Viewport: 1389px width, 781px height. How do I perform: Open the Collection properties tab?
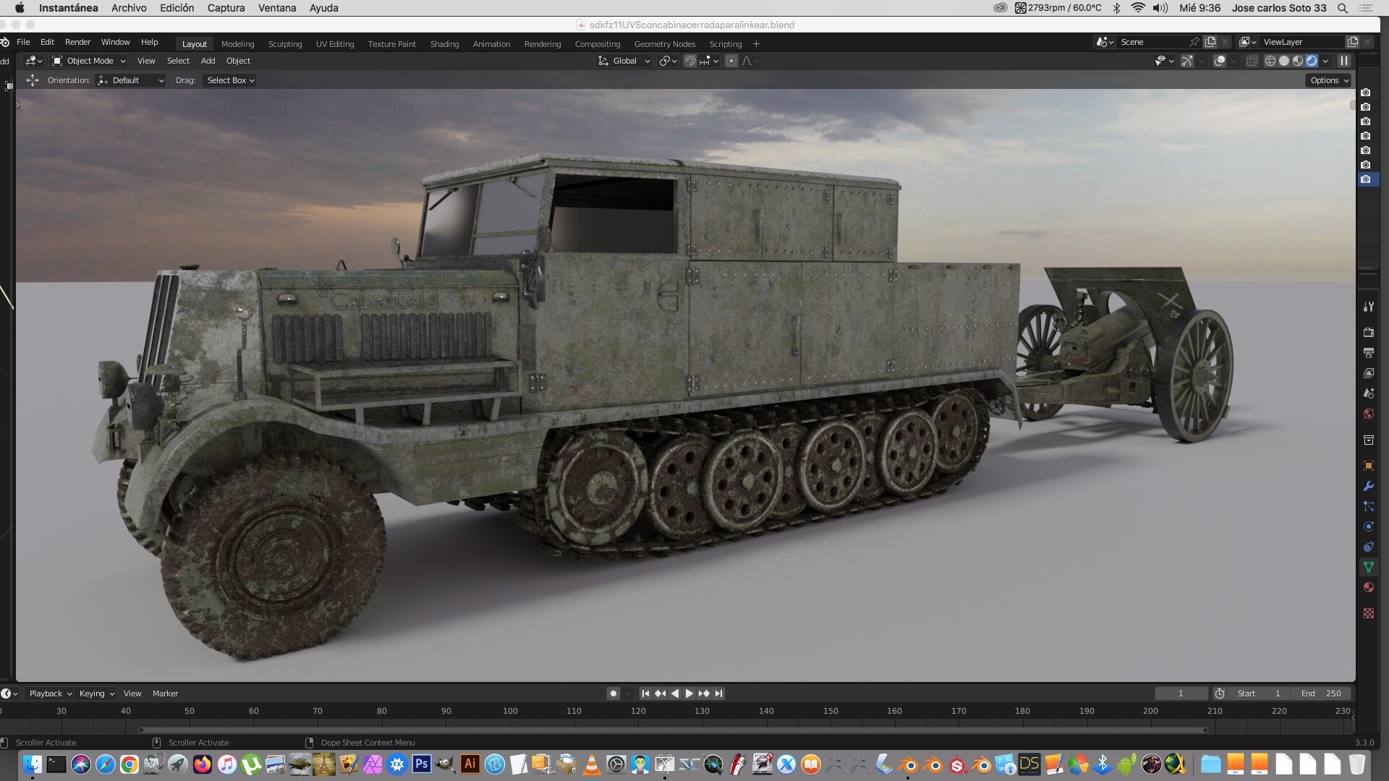1368,440
